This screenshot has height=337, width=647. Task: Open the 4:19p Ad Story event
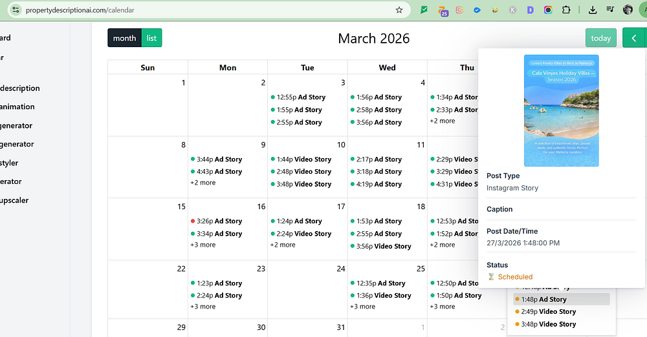pos(376,184)
